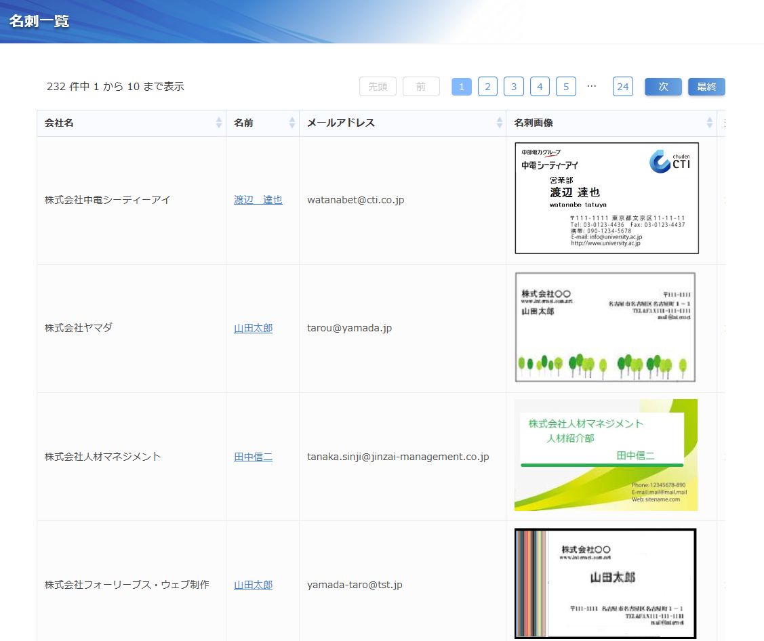Open 田中信二 contact details link
This screenshot has height=641, width=764.
[x=253, y=457]
